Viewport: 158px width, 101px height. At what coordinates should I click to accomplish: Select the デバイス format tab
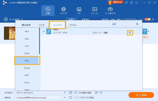point(73,25)
